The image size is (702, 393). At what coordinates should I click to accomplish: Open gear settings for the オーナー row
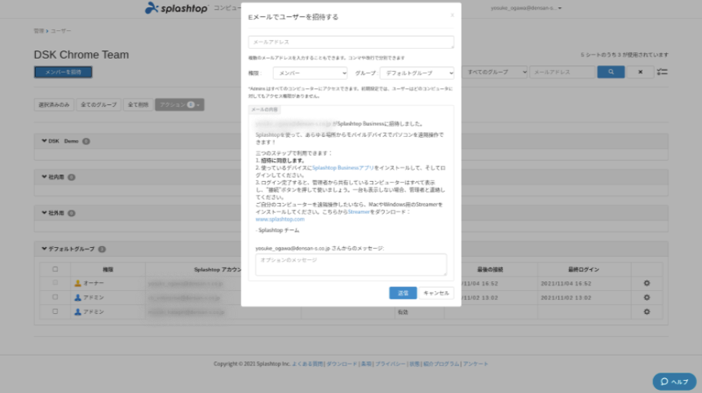[x=647, y=284]
